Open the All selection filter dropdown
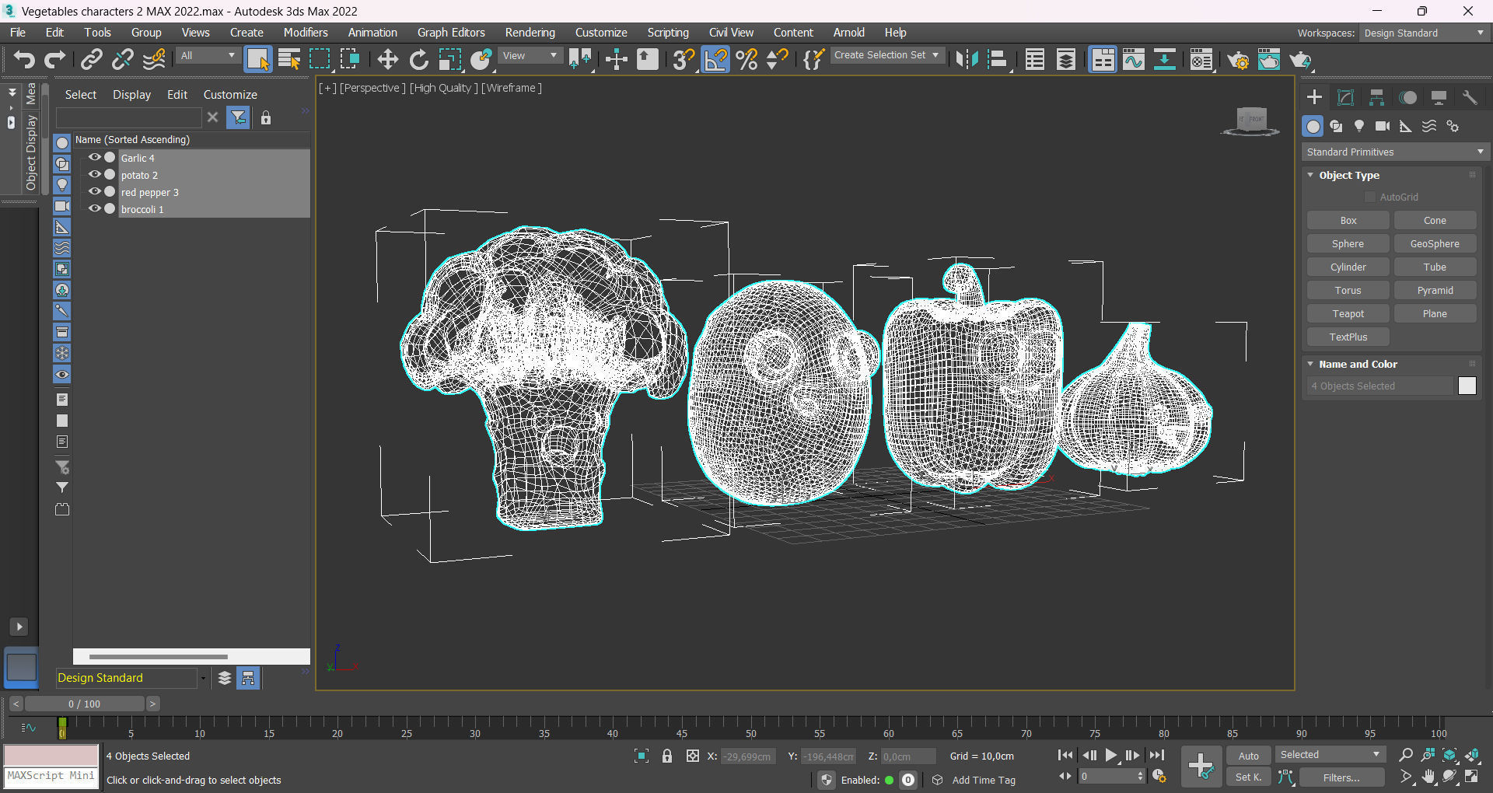The height and width of the screenshot is (793, 1493). click(207, 56)
